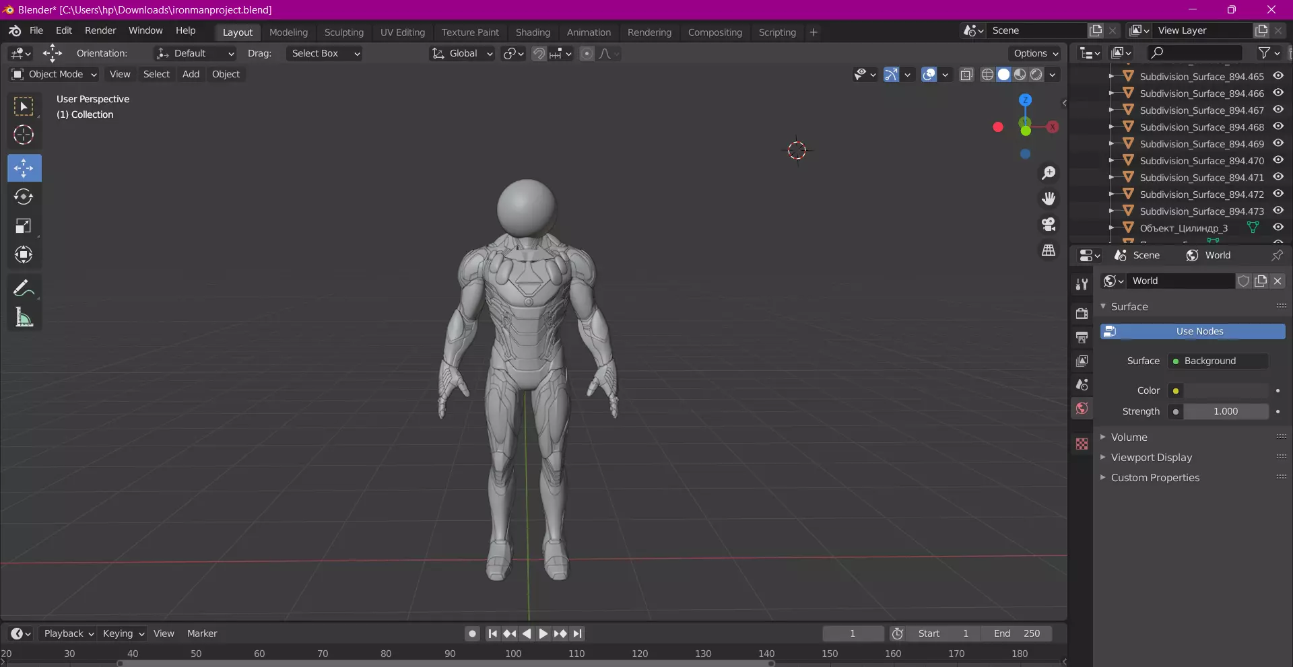Screen dimensions: 1293x667
Task: Select the Cursor tool
Action: pos(24,135)
